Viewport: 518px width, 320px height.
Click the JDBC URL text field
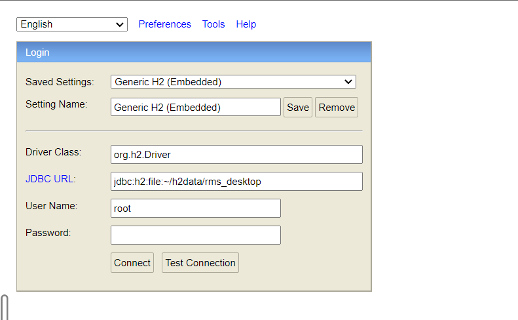click(x=236, y=182)
